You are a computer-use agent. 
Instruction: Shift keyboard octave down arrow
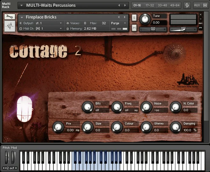pyautogui.click(x=4, y=168)
